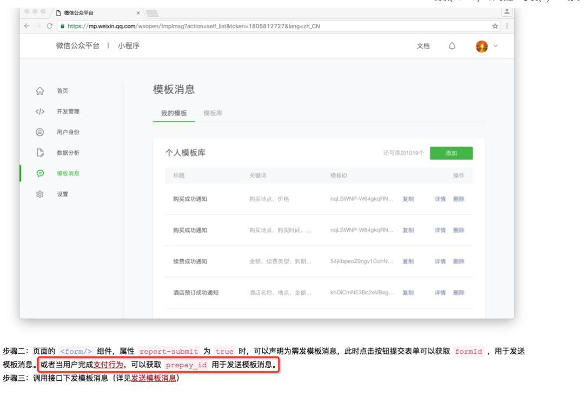Click the 文档 link in header
This screenshot has width=584, height=396.
point(423,46)
